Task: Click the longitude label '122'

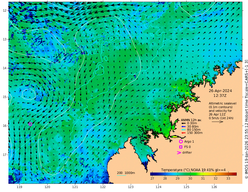Action: pyautogui.click(x=103, y=187)
